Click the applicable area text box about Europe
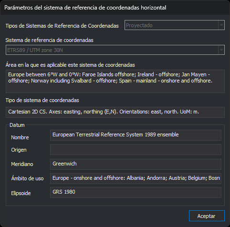This screenshot has height=227, width=230. [115, 81]
